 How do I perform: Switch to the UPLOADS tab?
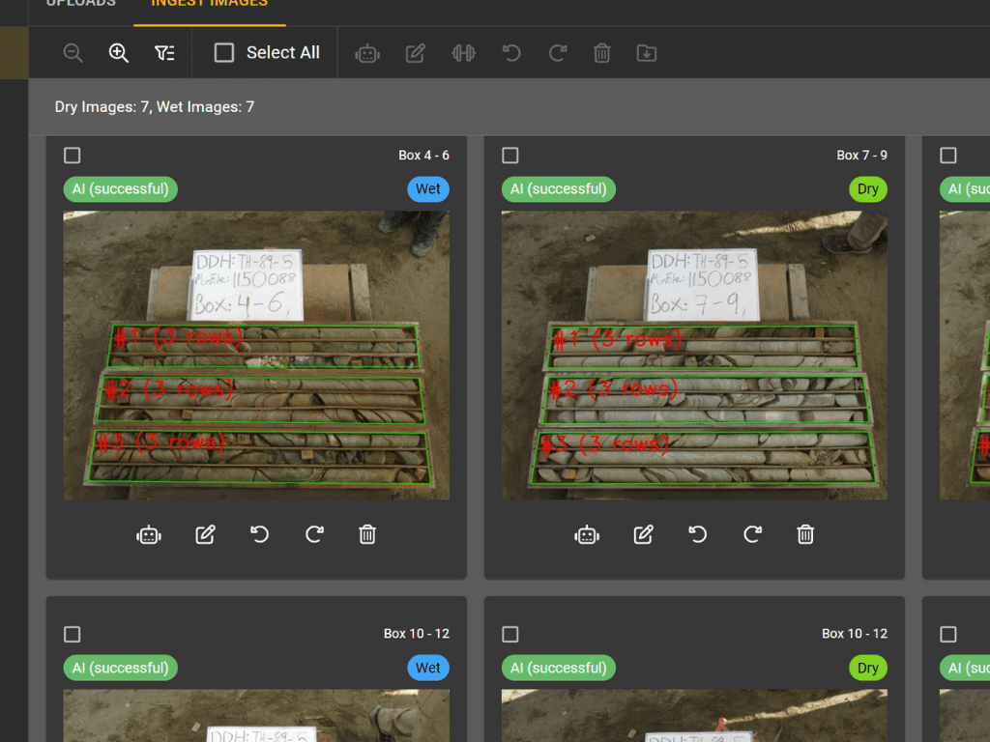tap(81, 3)
